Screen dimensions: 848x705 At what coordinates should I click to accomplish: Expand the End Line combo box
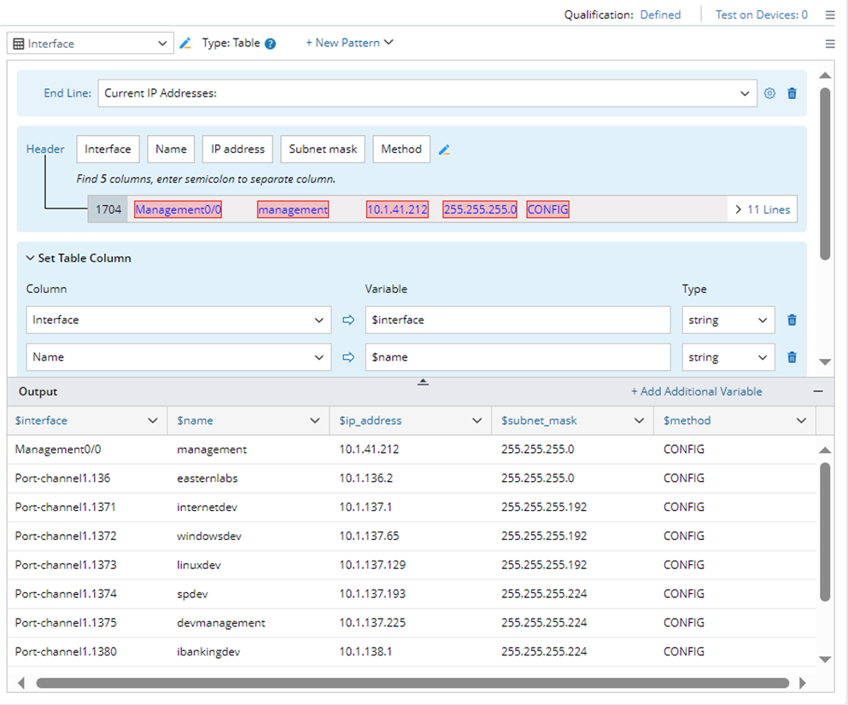[746, 94]
